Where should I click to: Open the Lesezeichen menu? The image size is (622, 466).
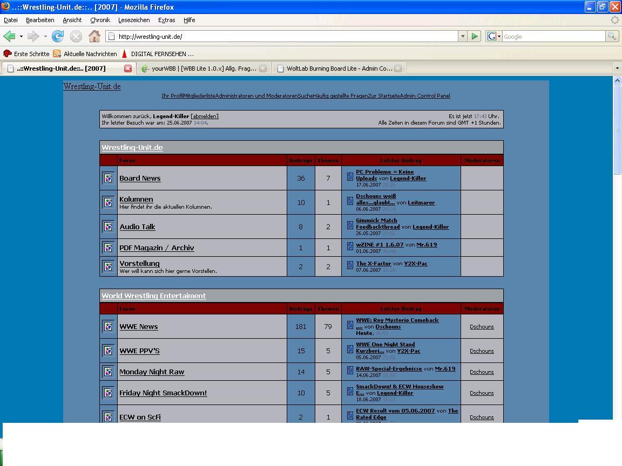pos(134,20)
